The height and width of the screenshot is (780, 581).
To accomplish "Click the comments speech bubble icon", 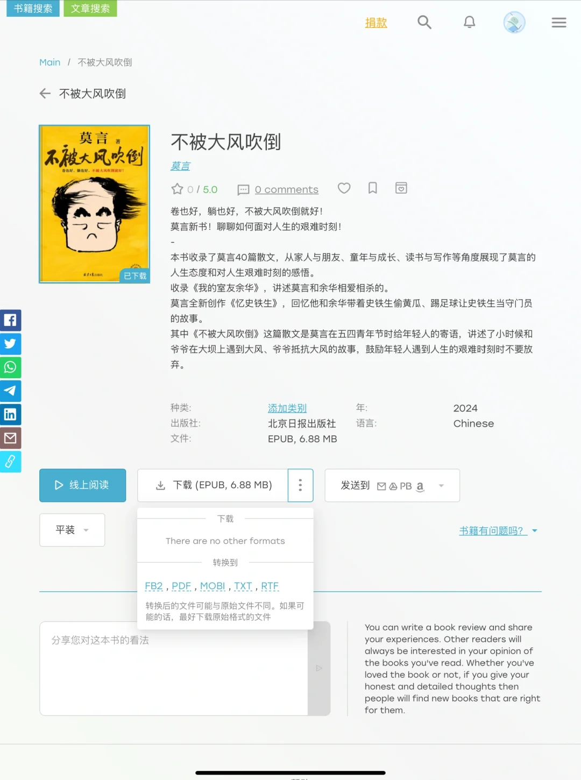I will (x=243, y=189).
